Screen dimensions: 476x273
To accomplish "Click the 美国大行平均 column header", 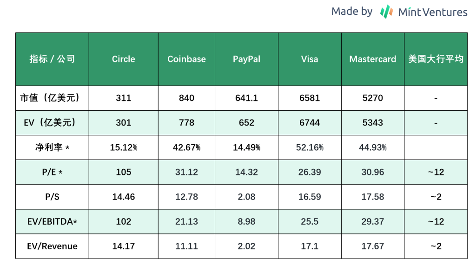I will pos(436,59).
